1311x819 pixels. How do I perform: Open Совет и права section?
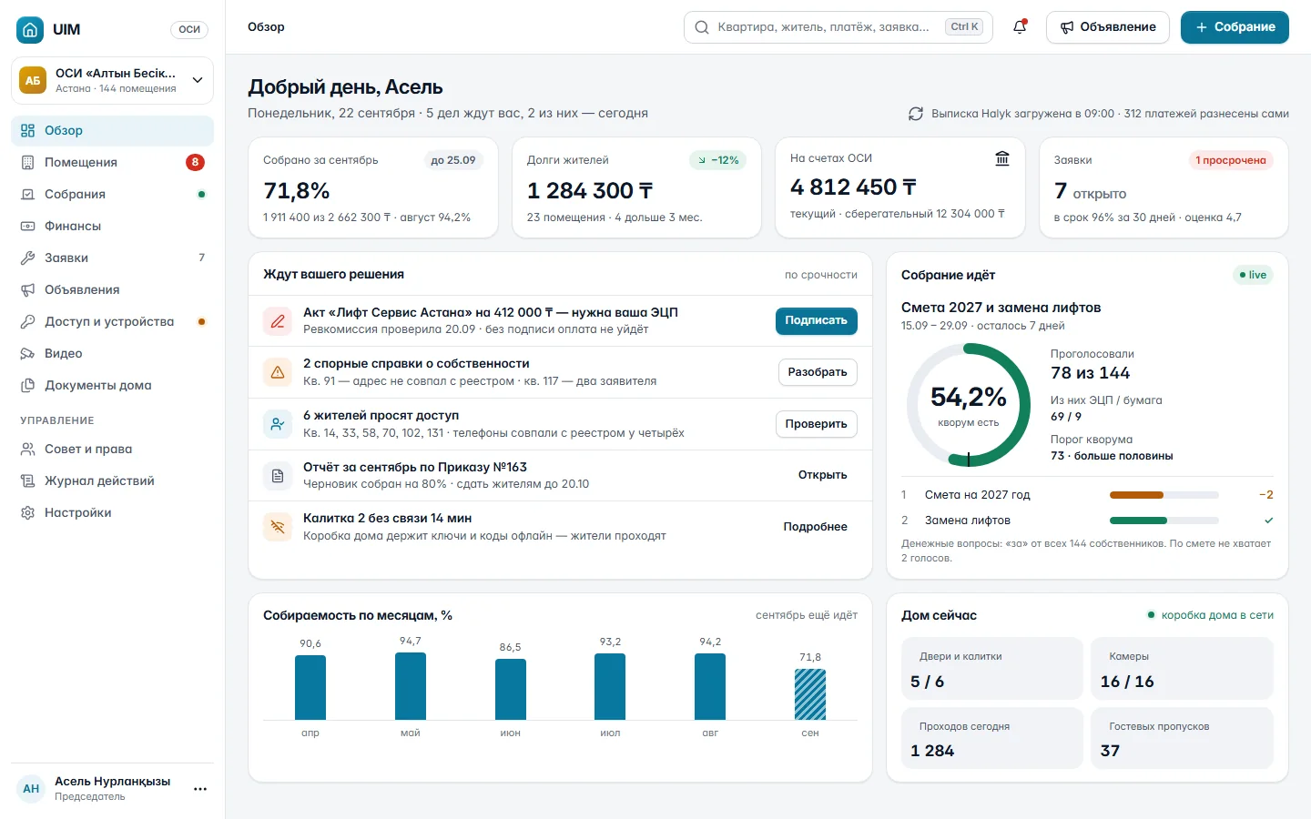coord(112,449)
